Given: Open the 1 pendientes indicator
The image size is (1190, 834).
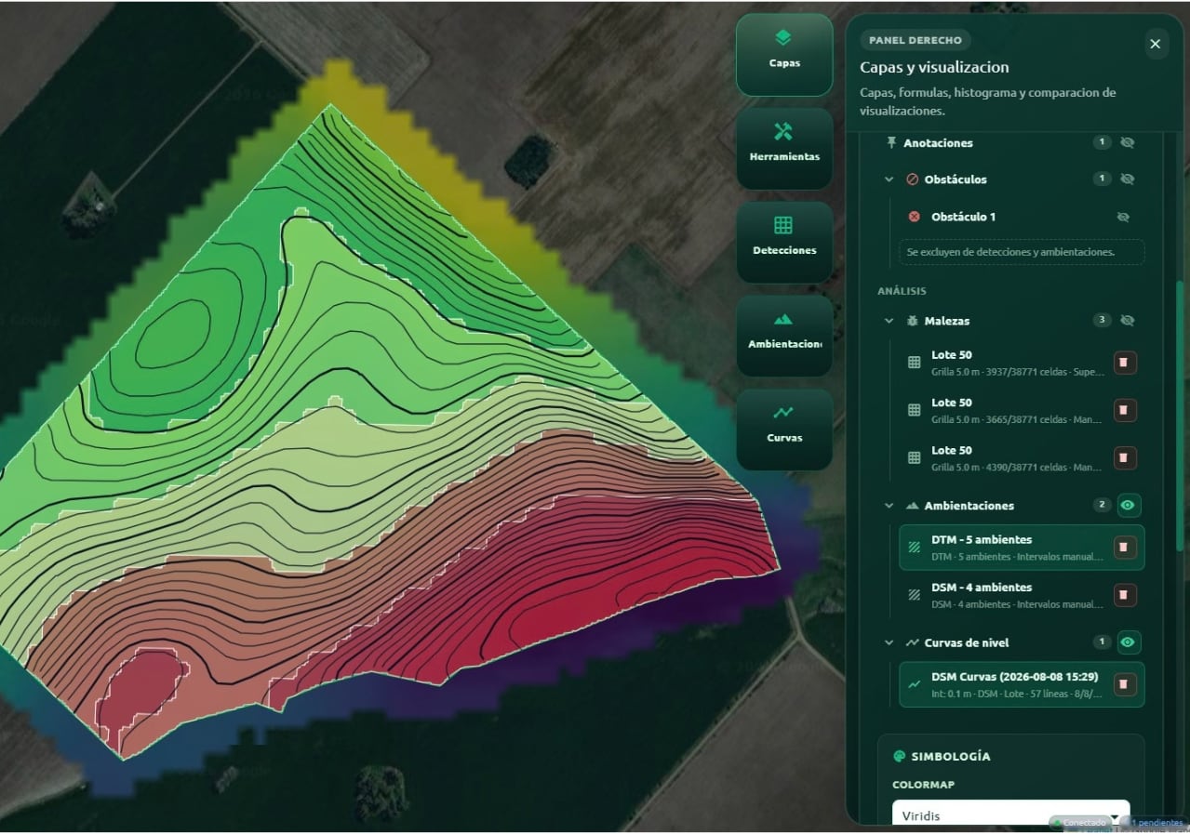Looking at the screenshot, I should [x=1153, y=823].
